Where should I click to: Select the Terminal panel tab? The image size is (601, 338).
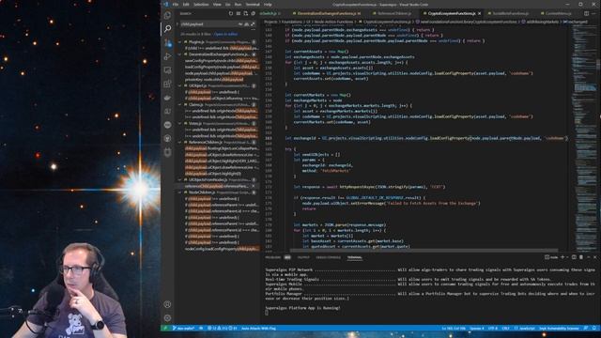355,257
